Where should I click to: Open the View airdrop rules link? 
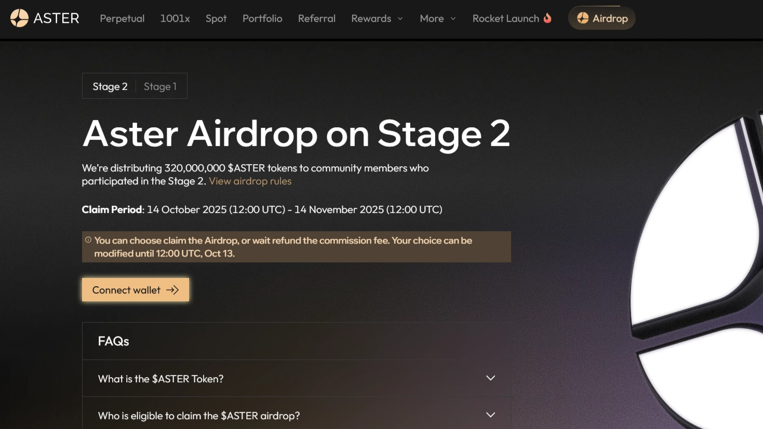(x=250, y=181)
